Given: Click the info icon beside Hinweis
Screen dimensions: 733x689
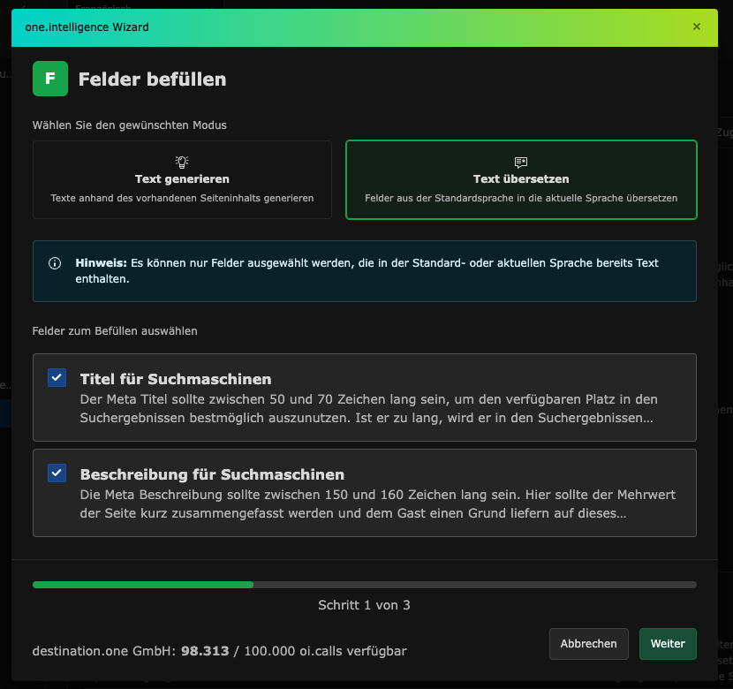Looking at the screenshot, I should tap(55, 263).
